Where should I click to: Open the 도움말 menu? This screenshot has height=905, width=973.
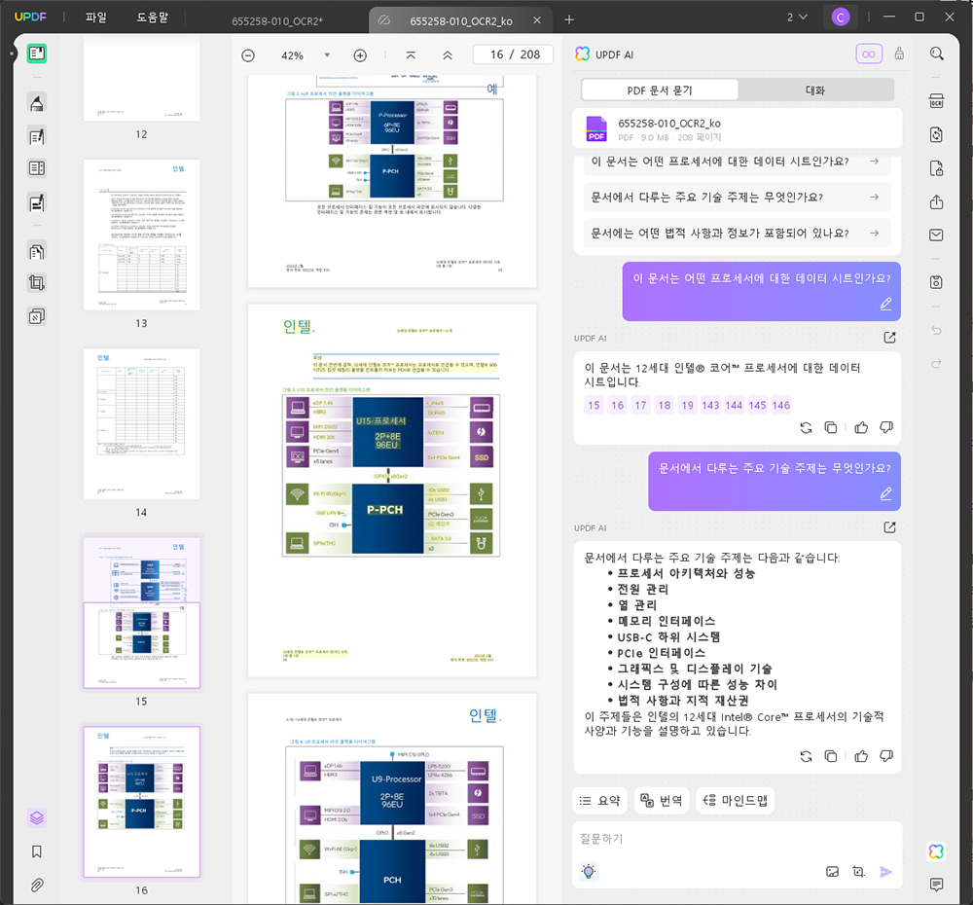point(152,18)
